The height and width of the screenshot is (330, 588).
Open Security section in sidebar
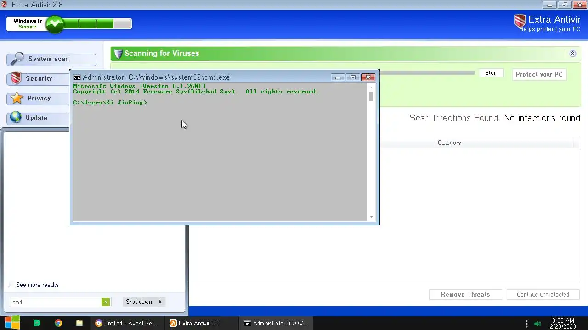39,79
